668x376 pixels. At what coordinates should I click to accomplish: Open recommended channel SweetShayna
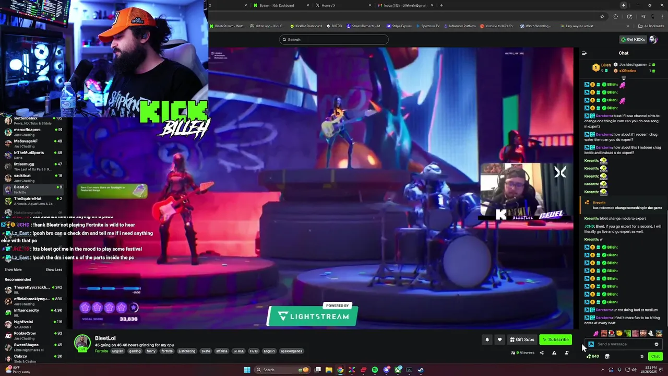[32, 347]
